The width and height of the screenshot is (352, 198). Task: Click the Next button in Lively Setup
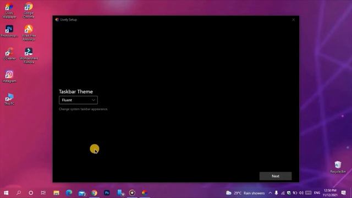(276, 176)
